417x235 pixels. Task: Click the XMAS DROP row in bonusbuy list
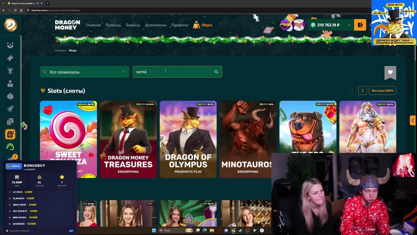39,205
